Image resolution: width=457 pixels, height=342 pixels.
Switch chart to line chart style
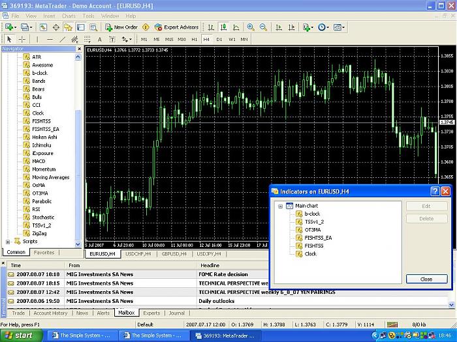click(236, 27)
